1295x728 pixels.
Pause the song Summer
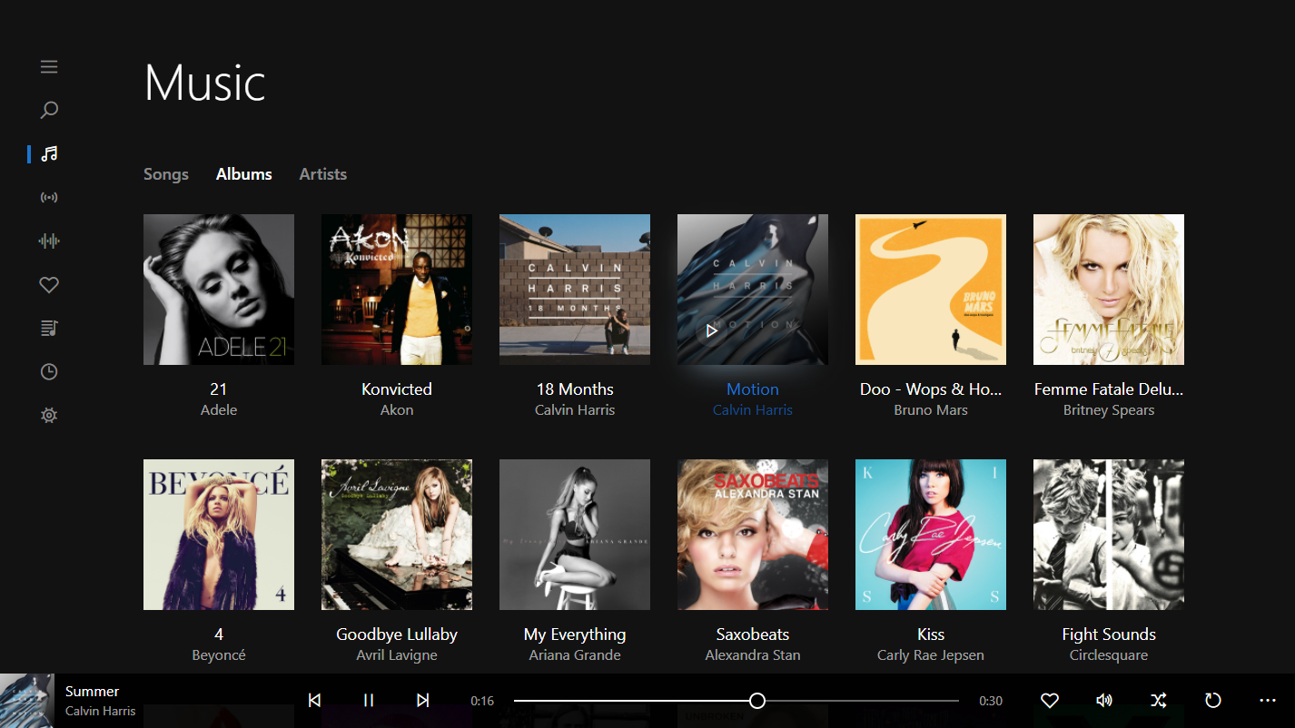pos(369,700)
